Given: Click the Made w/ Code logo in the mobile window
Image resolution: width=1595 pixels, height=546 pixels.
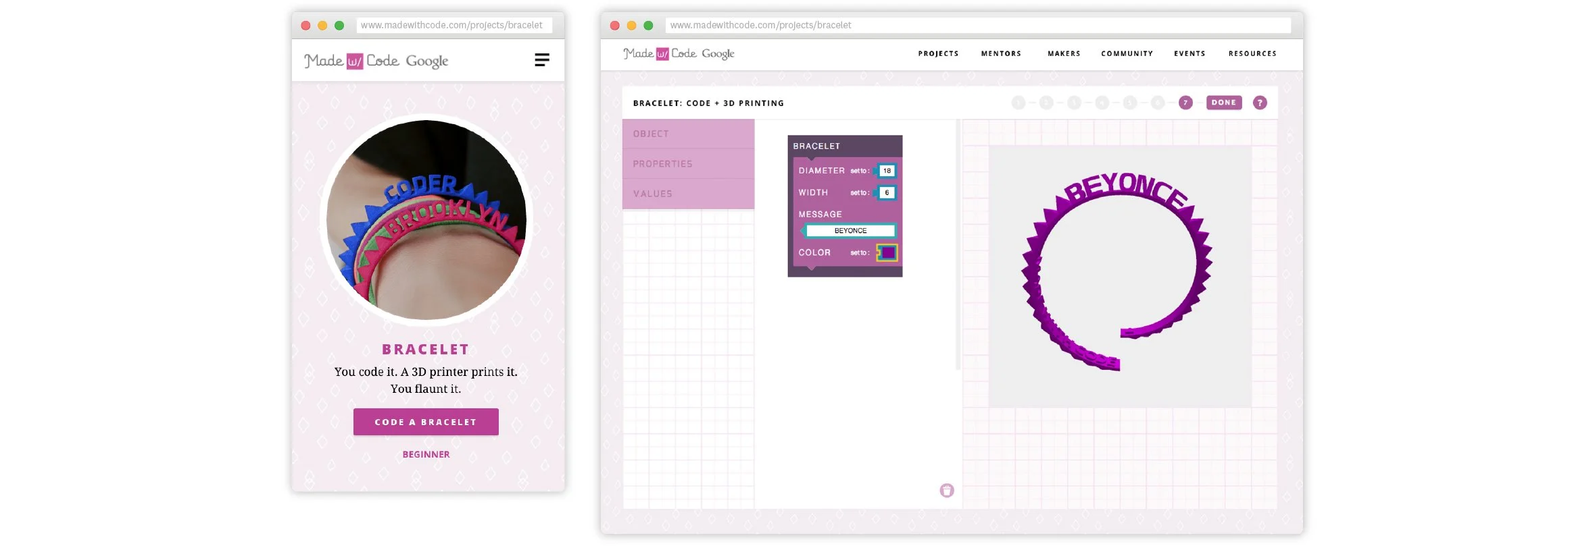Looking at the screenshot, I should [x=351, y=61].
